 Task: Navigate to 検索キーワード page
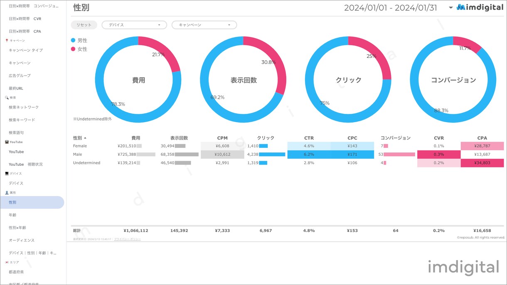[22, 120]
